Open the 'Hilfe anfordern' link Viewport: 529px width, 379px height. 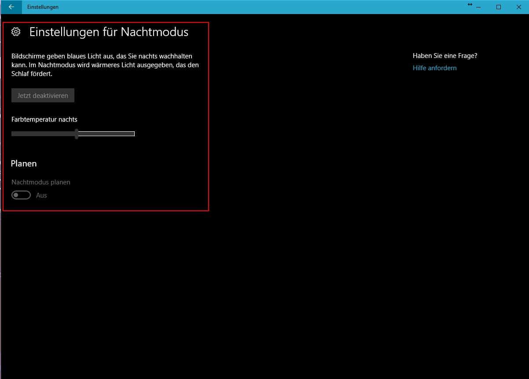coord(434,68)
